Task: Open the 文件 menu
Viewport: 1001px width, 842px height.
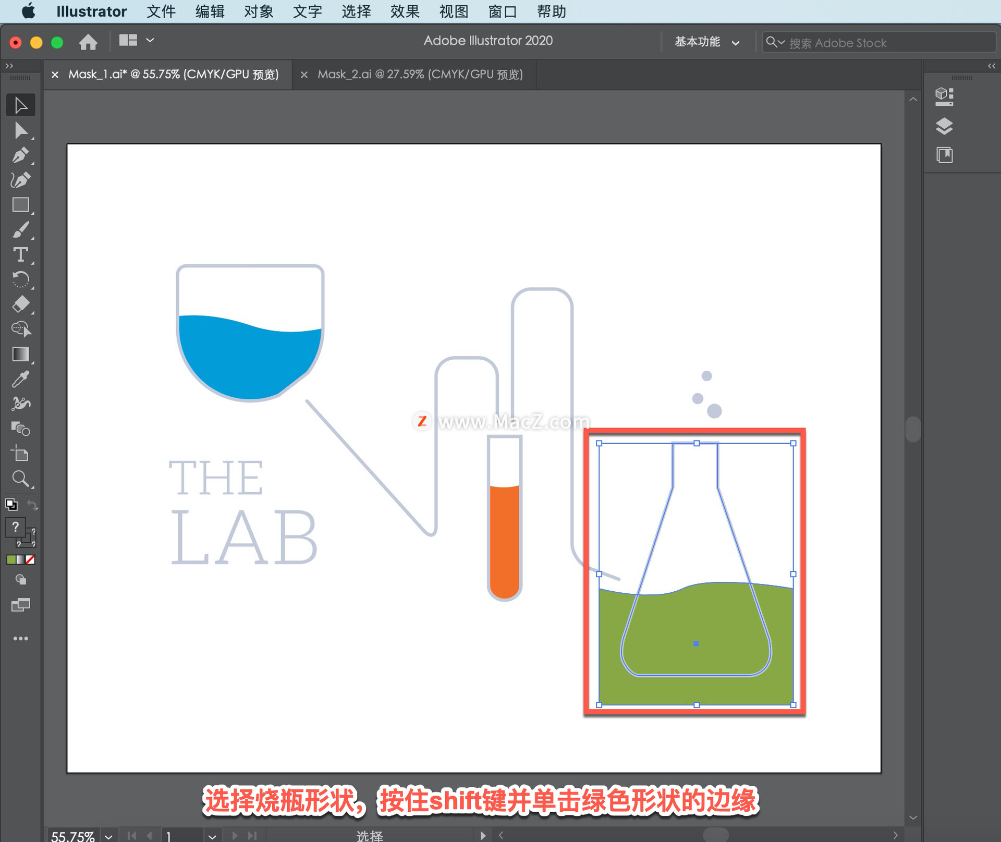Action: click(161, 11)
